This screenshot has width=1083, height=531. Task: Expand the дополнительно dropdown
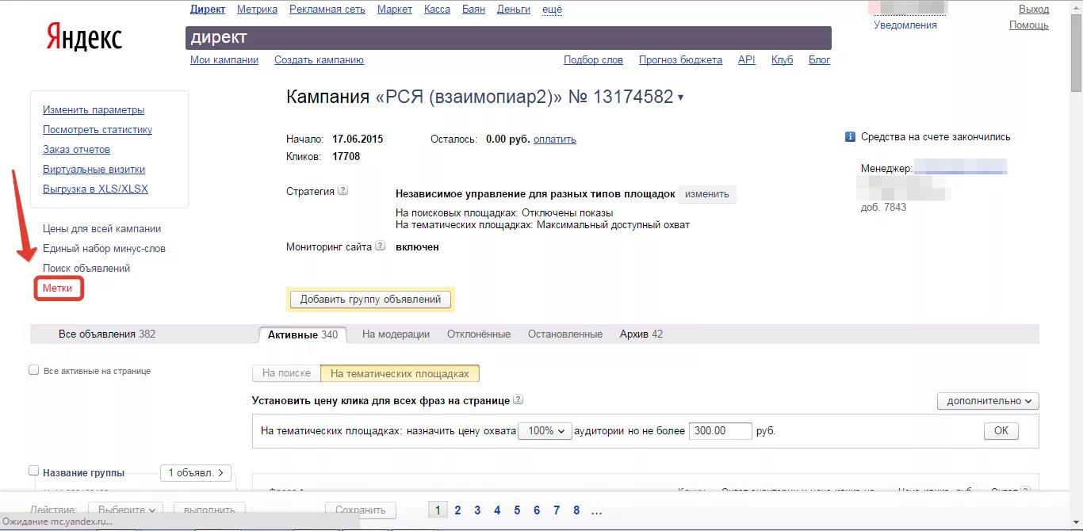[x=988, y=401]
